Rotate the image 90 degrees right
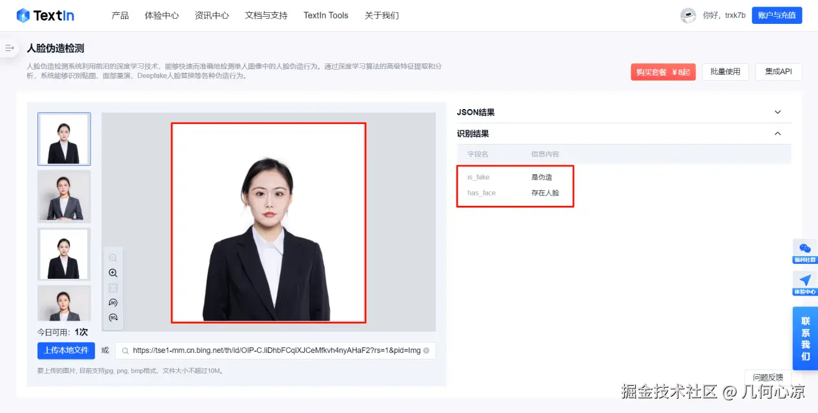The width and height of the screenshot is (818, 413). [x=113, y=317]
